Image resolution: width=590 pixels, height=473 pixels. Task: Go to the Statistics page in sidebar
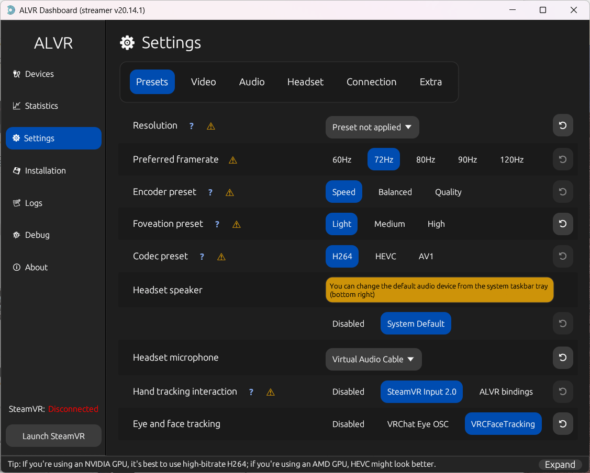coord(41,106)
